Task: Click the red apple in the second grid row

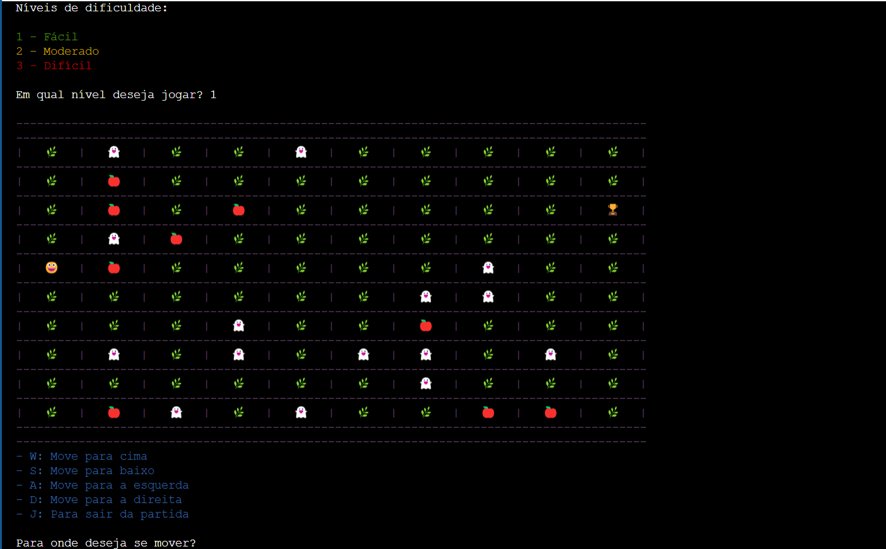Action: coord(114,181)
